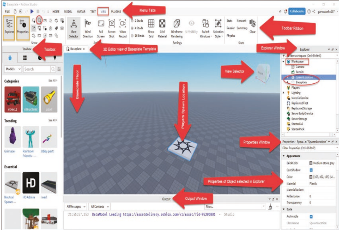Screen dimensions: 339x230
Task: Collapse the Workspace tree node
Action: 283,62
